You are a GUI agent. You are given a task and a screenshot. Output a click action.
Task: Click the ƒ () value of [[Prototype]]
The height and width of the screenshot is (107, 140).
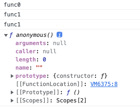pyautogui.click(x=73, y=92)
